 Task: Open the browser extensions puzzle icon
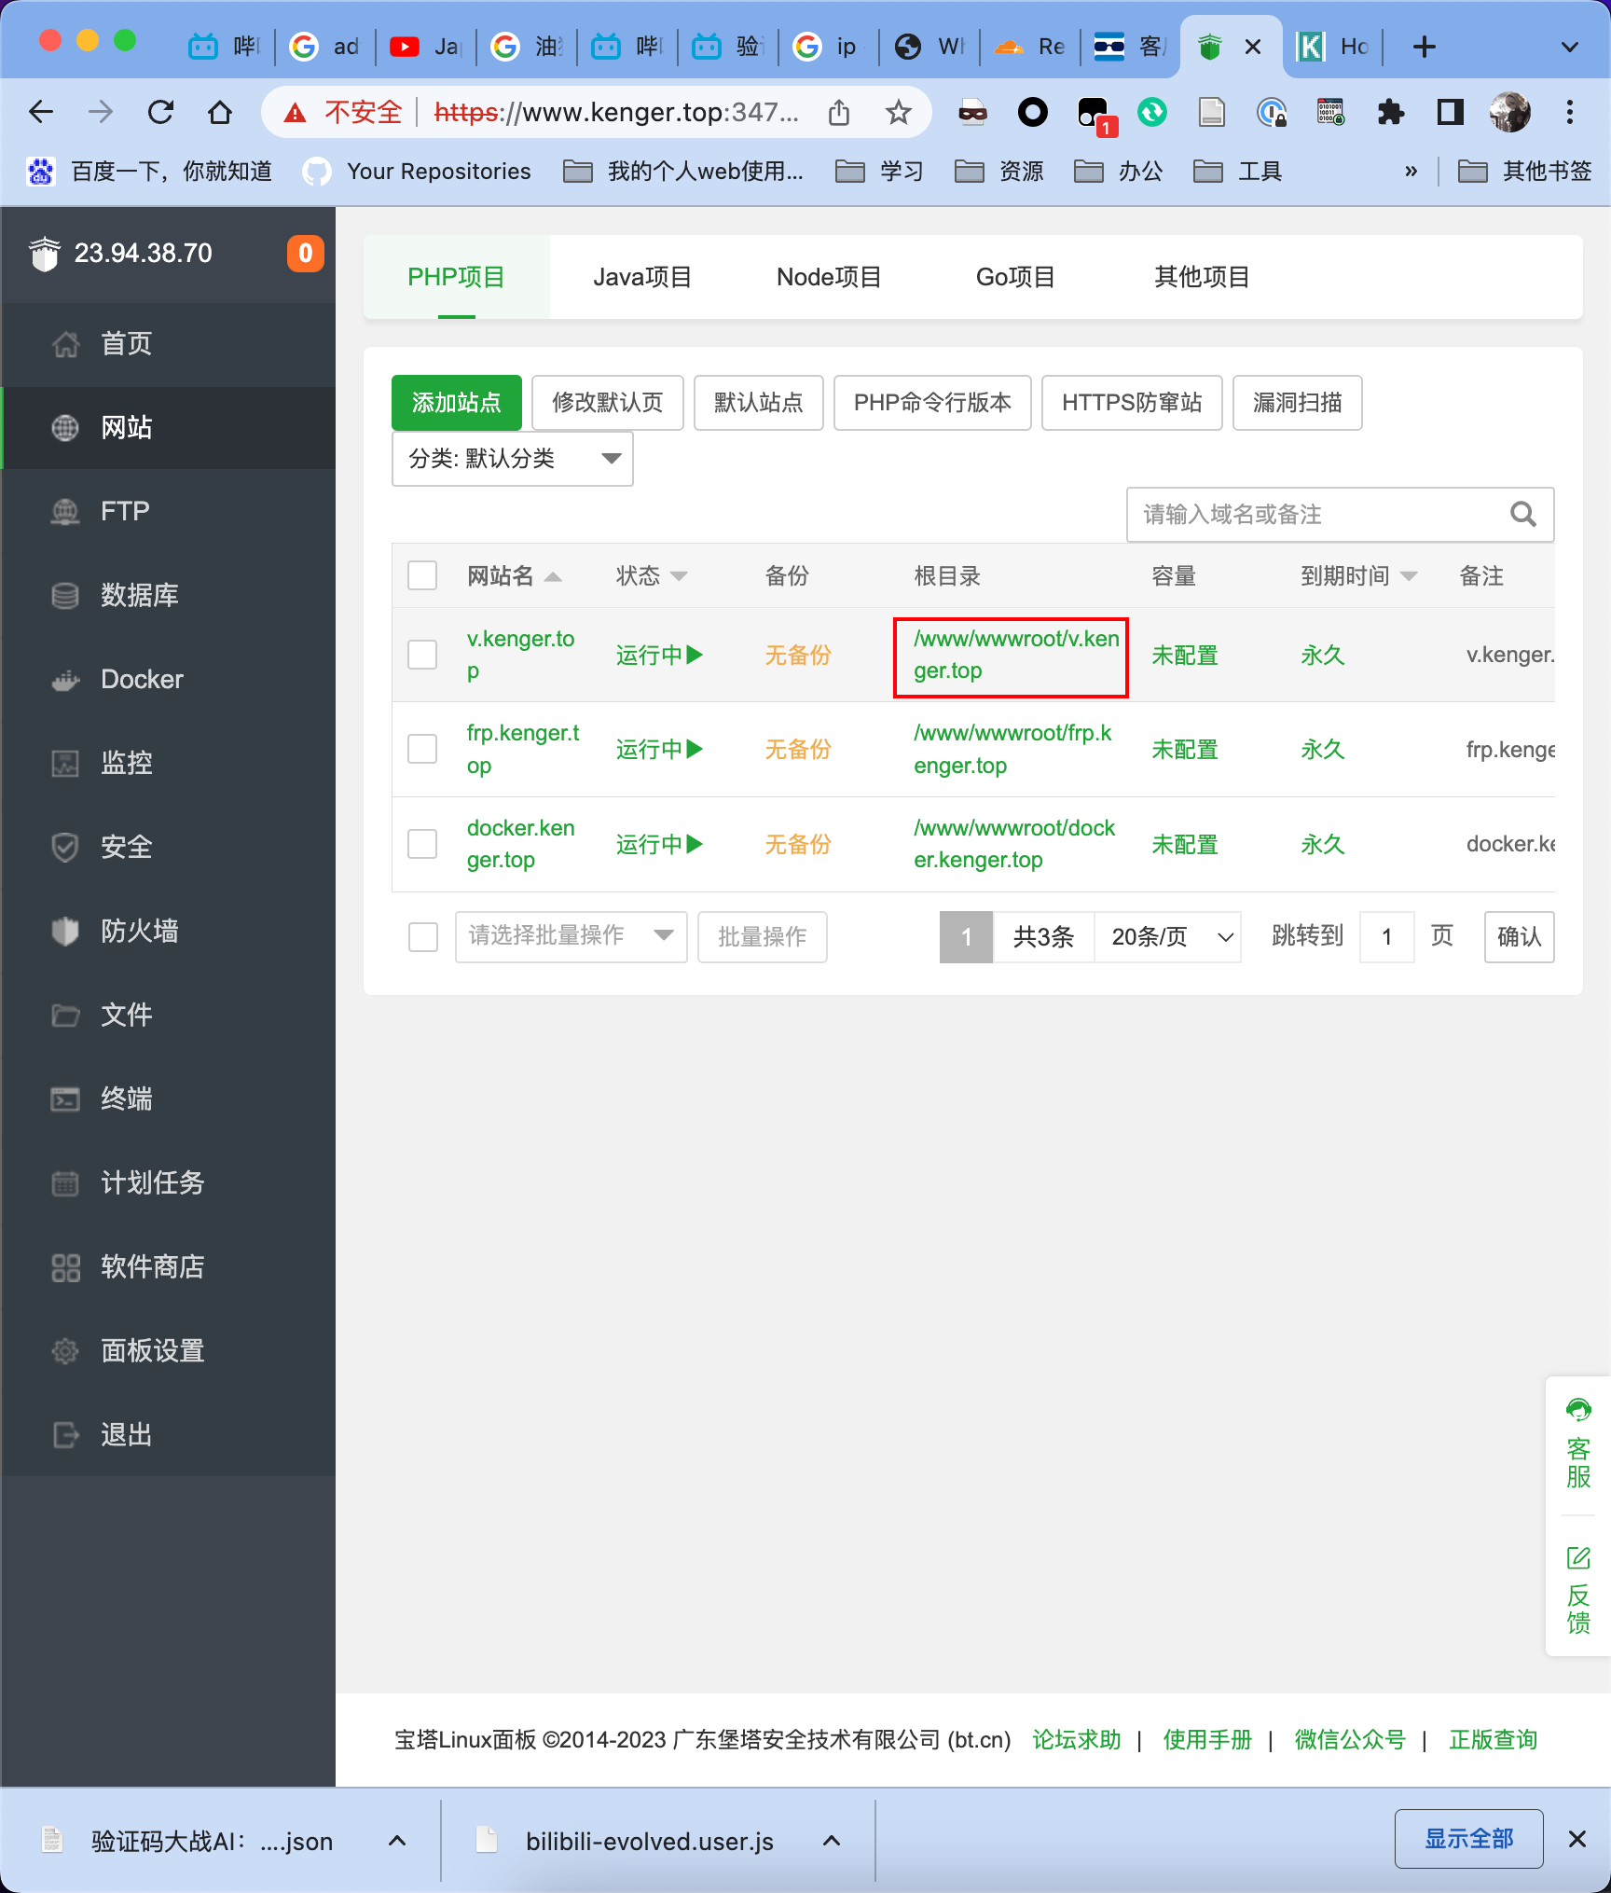click(x=1391, y=113)
